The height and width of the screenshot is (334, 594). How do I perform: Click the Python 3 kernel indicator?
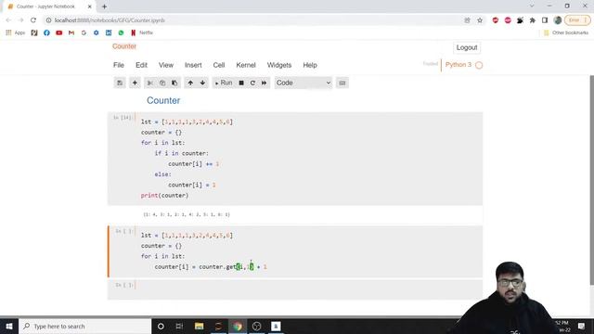458,65
